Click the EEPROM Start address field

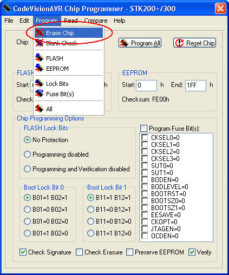point(146,85)
